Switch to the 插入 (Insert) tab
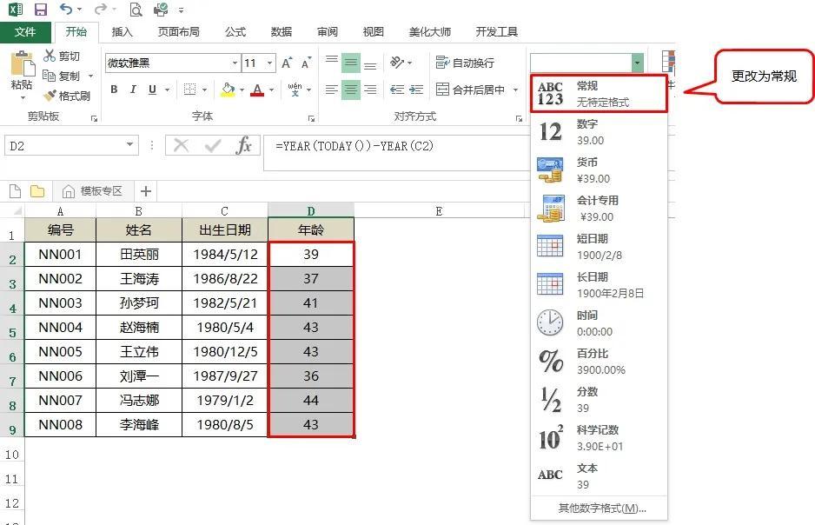 click(x=123, y=31)
